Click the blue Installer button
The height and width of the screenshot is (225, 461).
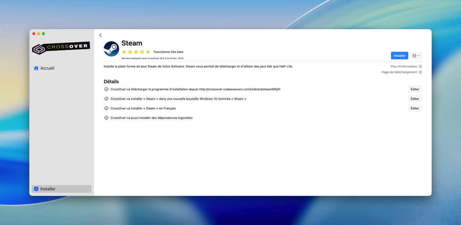[x=399, y=56]
